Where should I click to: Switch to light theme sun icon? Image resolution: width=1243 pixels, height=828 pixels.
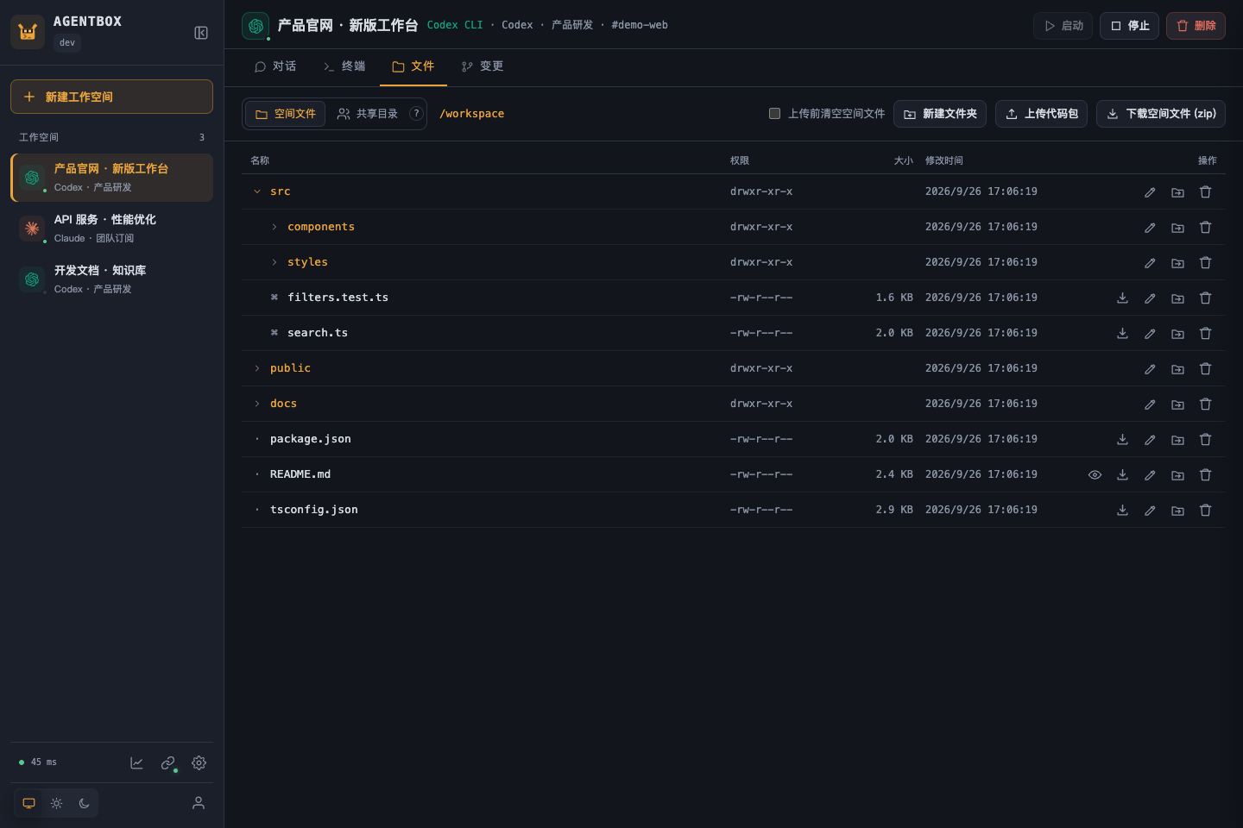point(56,803)
